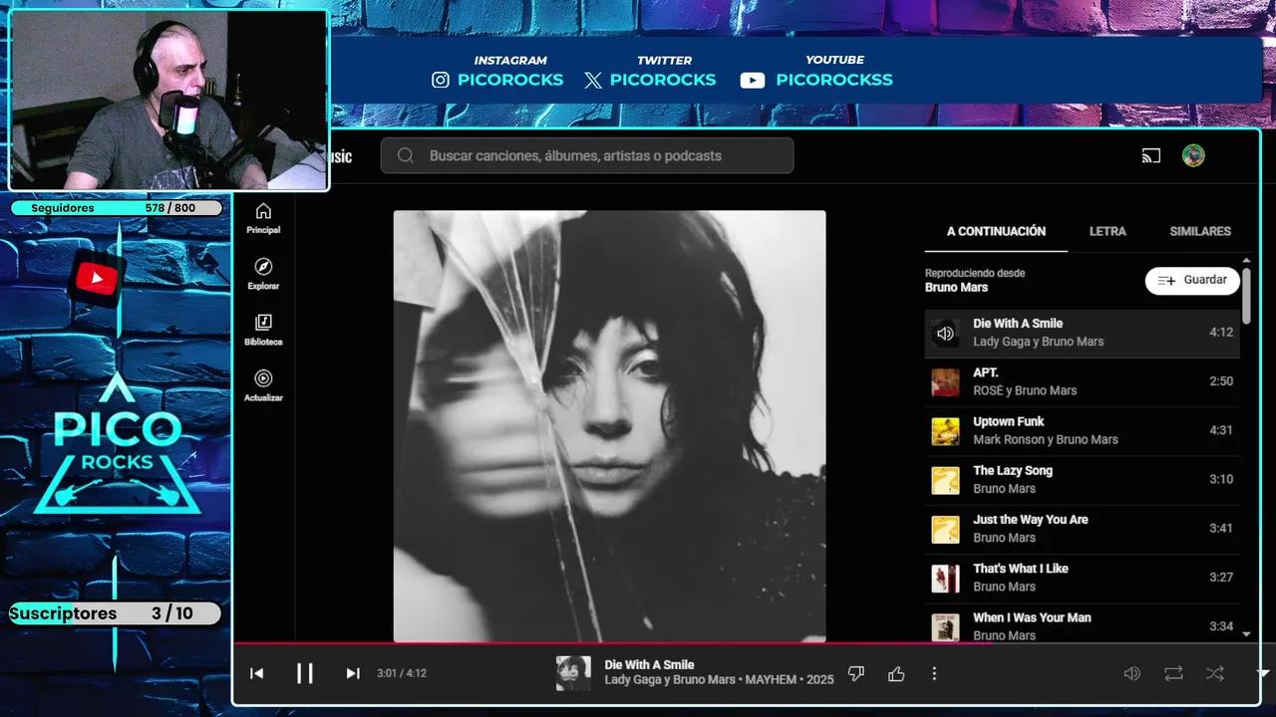1276x717 pixels.
Task: Skip to previous track
Action: pyautogui.click(x=256, y=673)
